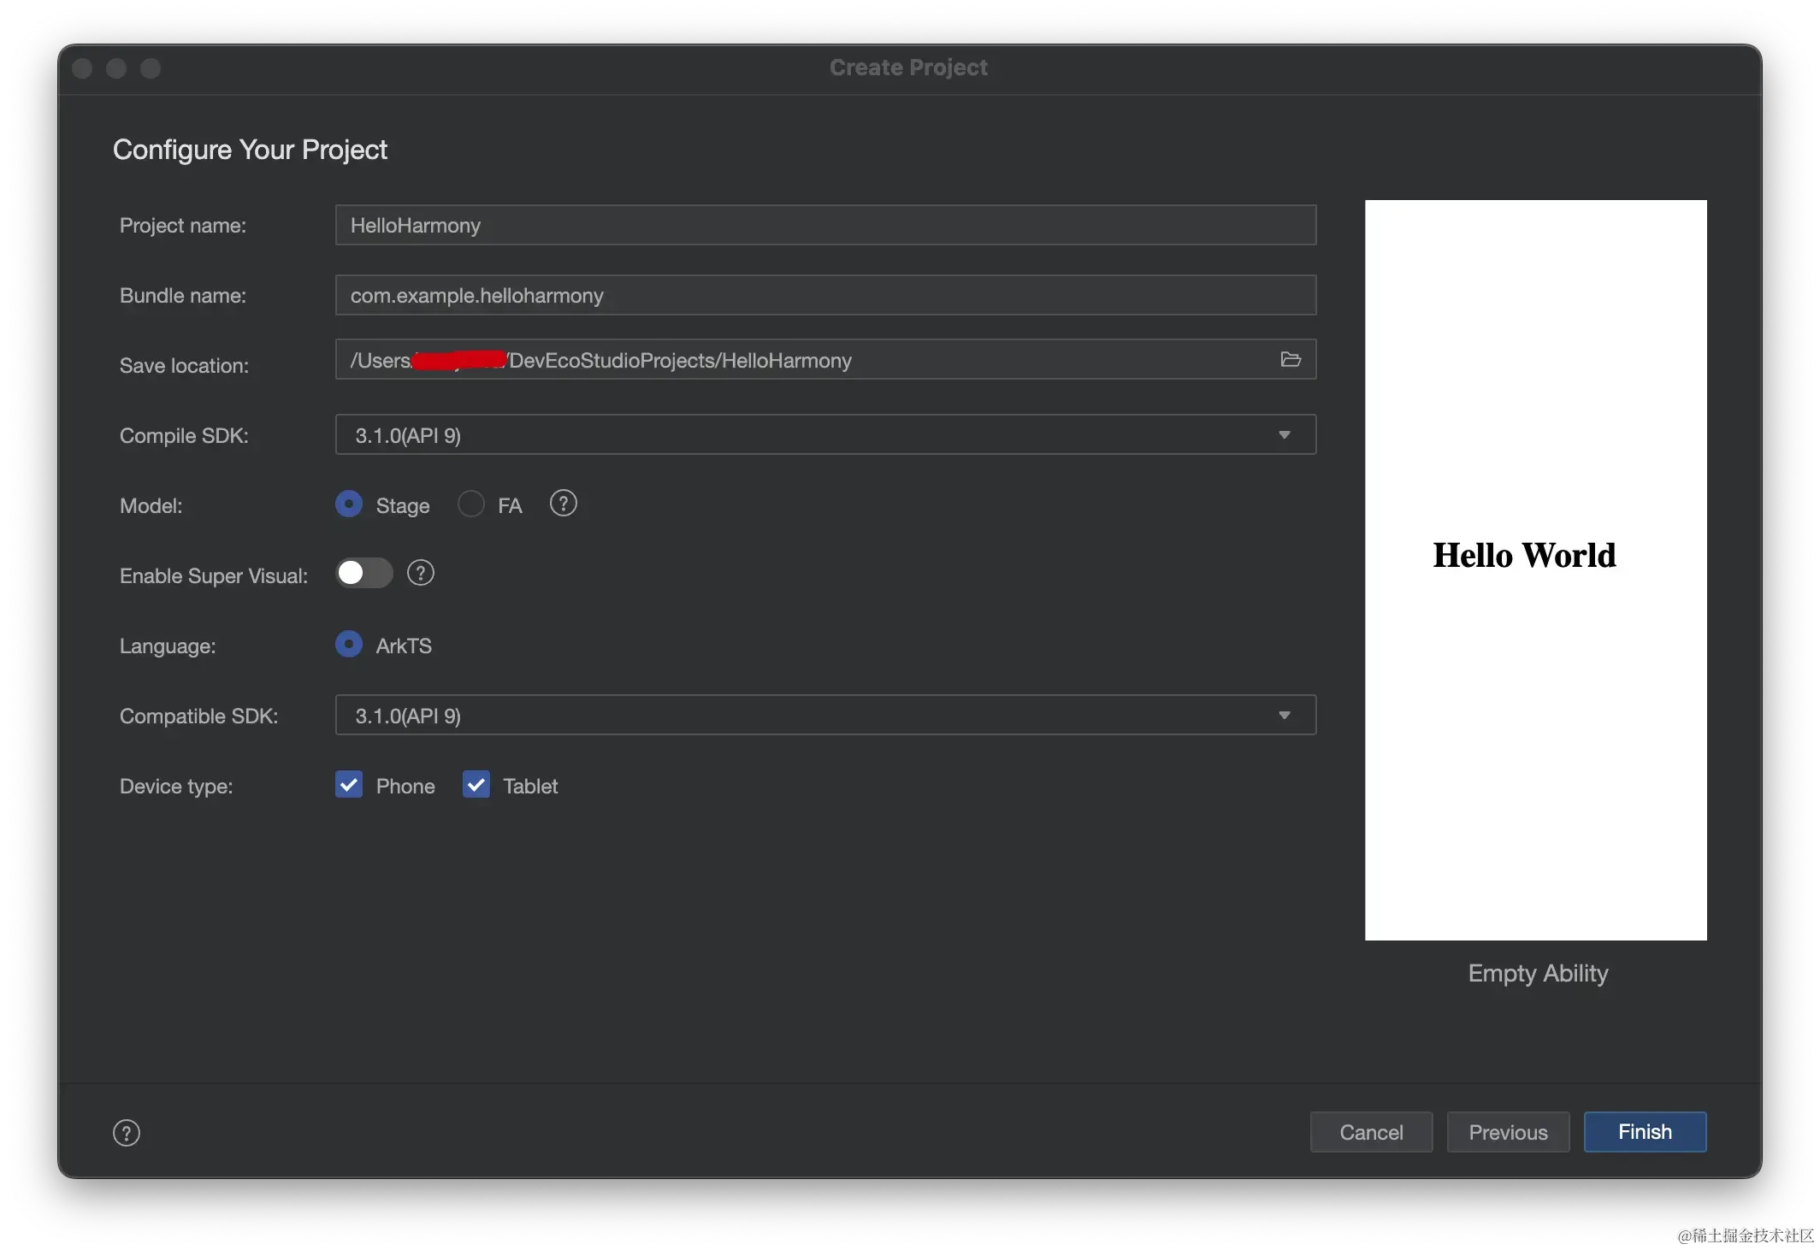Uncheck the Tablet device type checkbox
This screenshot has width=1820, height=1250.
[476, 784]
